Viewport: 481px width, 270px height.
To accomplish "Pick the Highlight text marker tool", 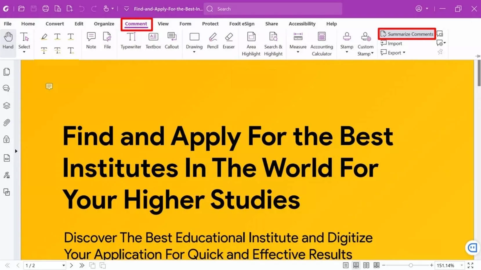I will click(44, 37).
